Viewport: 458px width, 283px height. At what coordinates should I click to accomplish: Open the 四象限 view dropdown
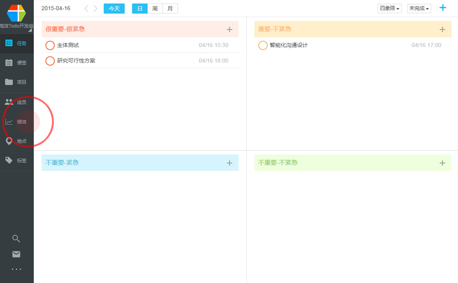tap(390, 9)
